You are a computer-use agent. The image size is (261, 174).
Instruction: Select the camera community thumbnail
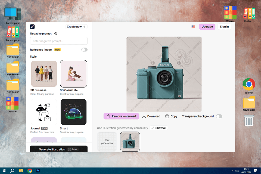[x=130, y=142]
